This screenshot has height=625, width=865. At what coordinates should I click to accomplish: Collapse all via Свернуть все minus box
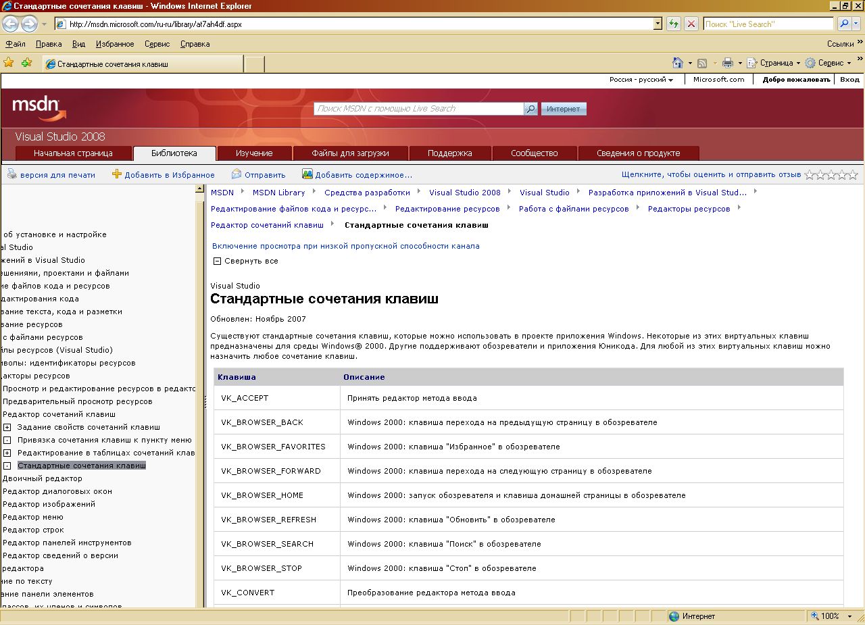217,261
